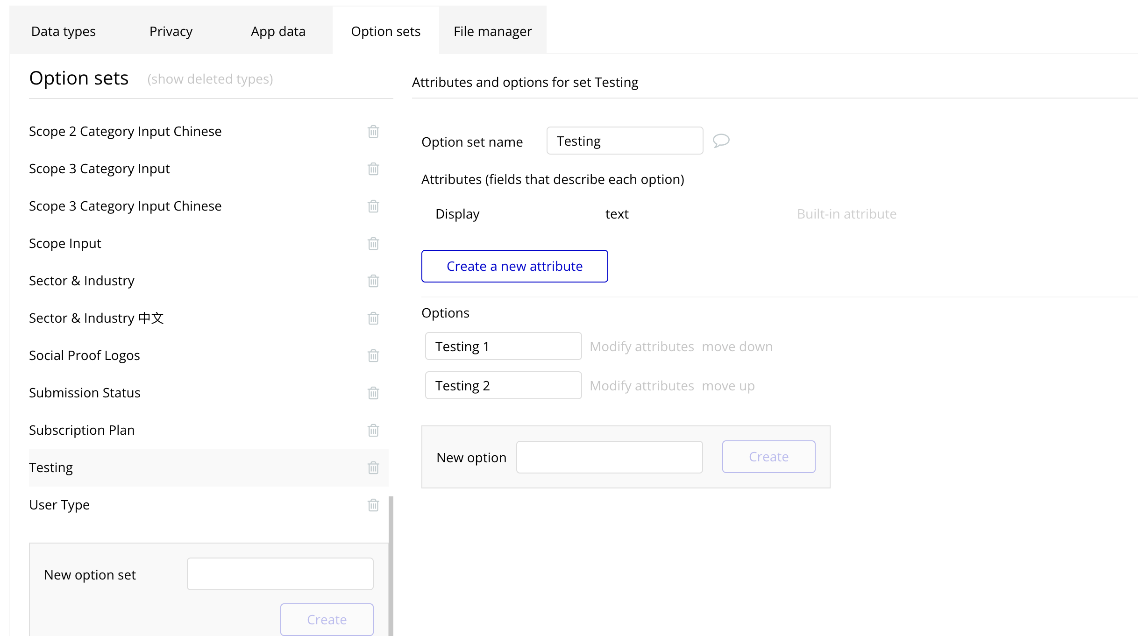Delete the Sector & Industry option set
The image size is (1138, 636).
coord(373,281)
